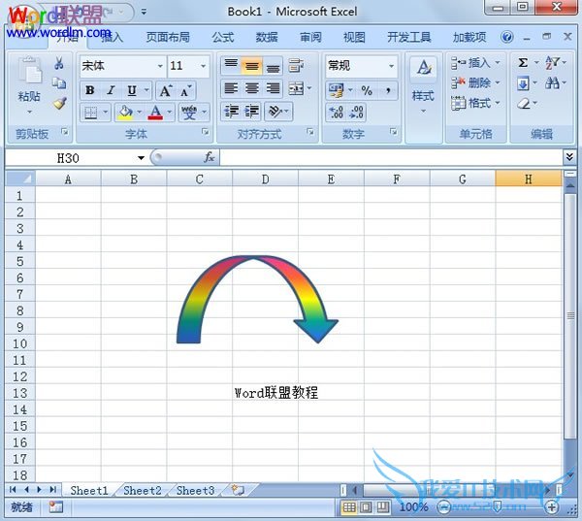Click Find and Select binoculars
The height and width of the screenshot is (521, 582).
click(x=552, y=83)
